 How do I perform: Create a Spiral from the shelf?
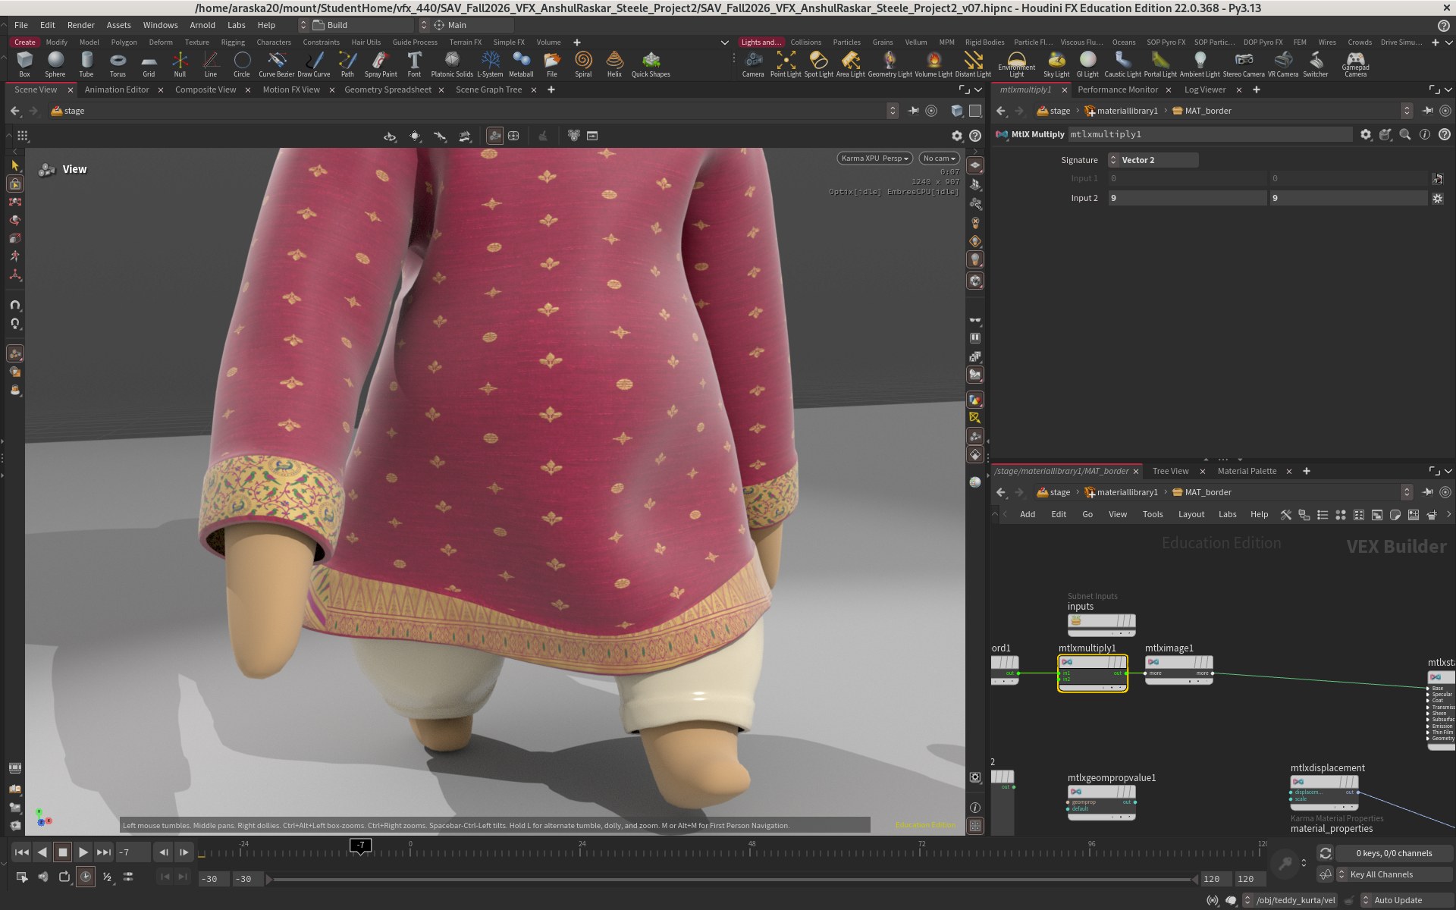pos(583,64)
